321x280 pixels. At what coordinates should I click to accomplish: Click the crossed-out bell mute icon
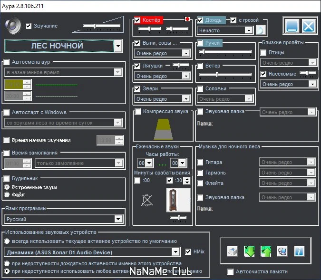[x=147, y=200]
